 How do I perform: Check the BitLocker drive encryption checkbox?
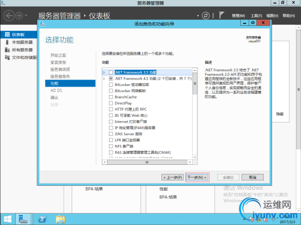(111, 85)
